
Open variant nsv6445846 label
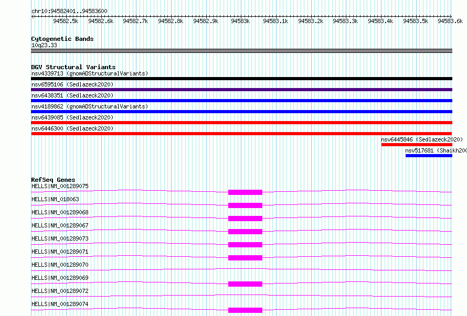[x=422, y=139]
